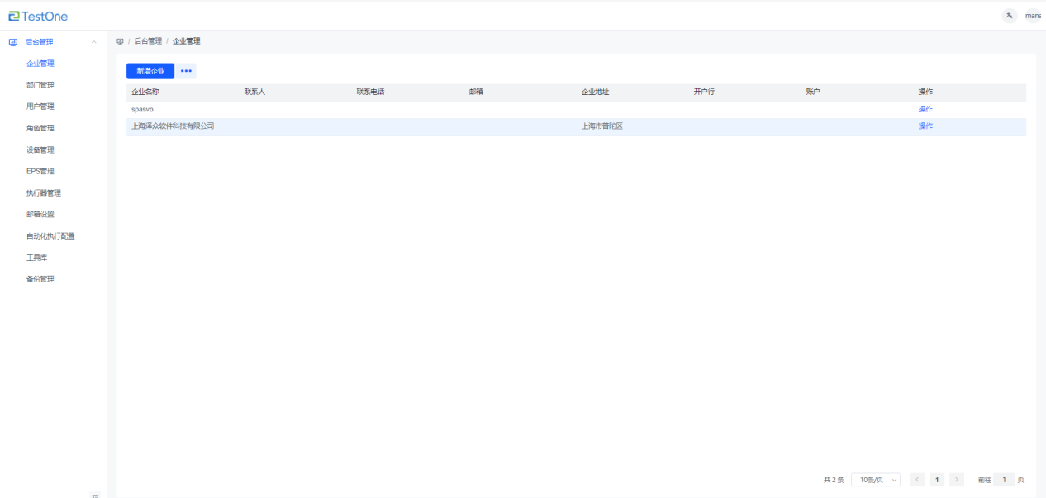
Task: Collapse the 后台管理 menu group
Action: tap(93, 42)
